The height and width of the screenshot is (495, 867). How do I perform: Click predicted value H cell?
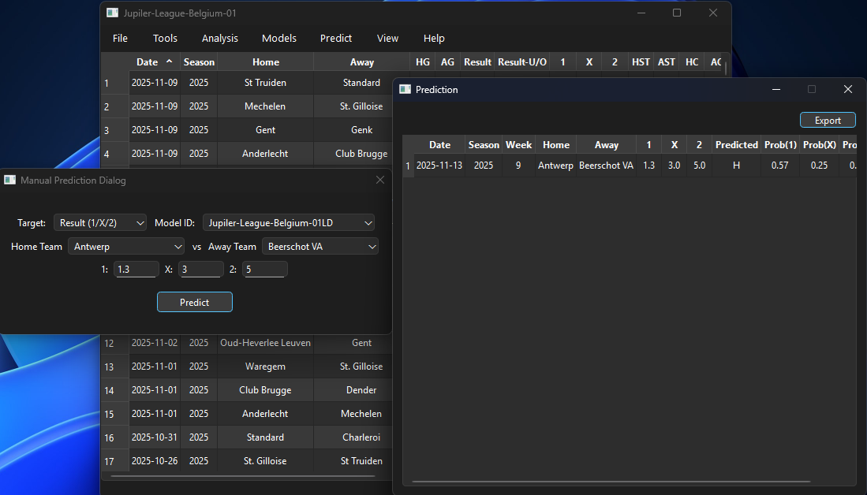click(737, 166)
